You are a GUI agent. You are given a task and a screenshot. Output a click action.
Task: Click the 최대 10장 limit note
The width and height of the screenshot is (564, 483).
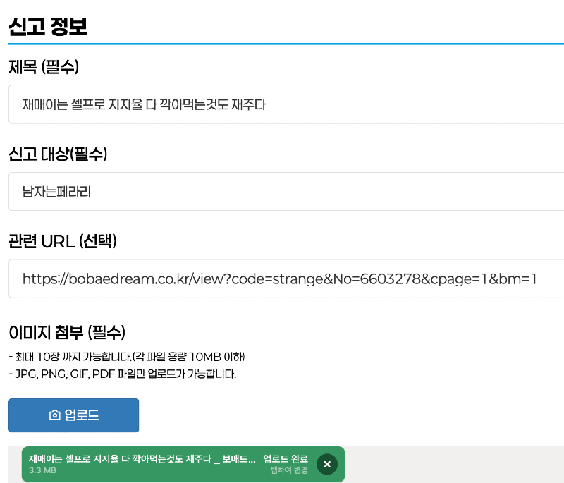[127, 357]
